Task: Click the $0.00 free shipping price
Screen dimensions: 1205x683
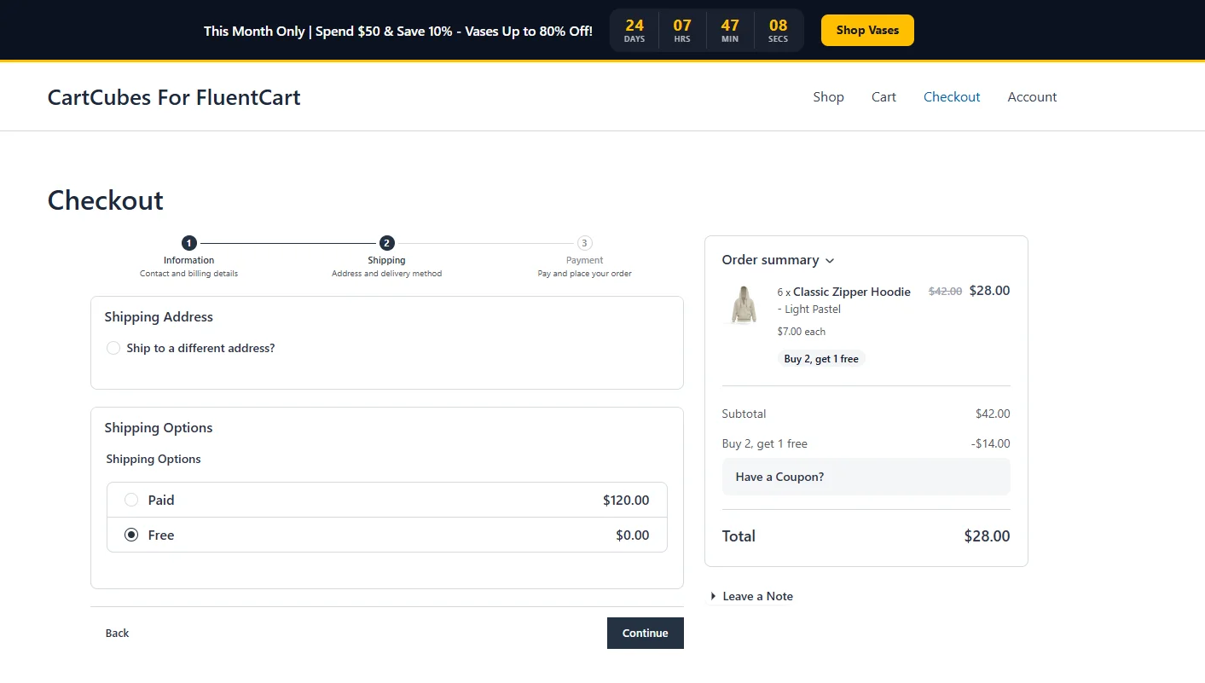Action: pyautogui.click(x=633, y=535)
